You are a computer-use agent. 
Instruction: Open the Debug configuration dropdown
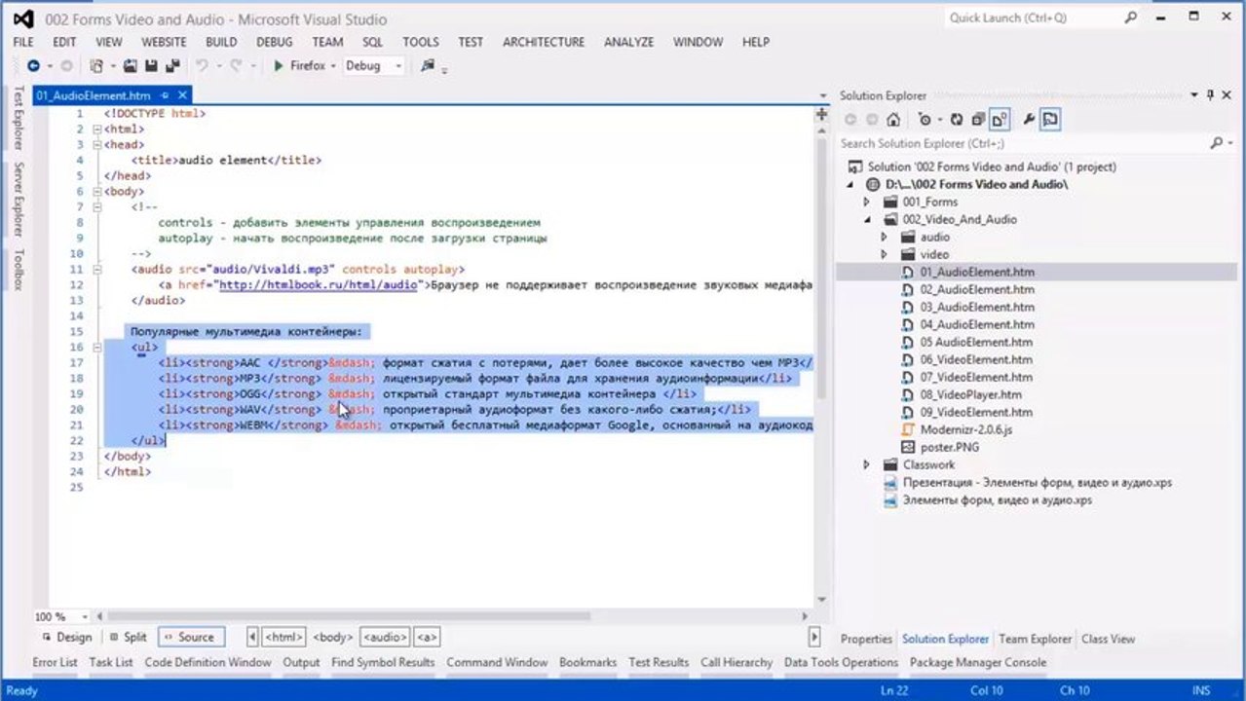(x=398, y=66)
